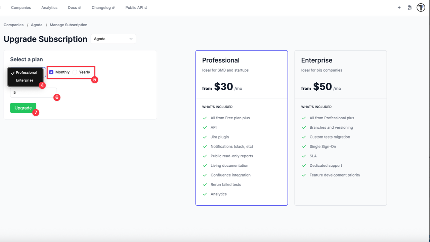Image resolution: width=430 pixels, height=242 pixels.
Task: Go to the Analytics menu item
Action: (49, 7)
